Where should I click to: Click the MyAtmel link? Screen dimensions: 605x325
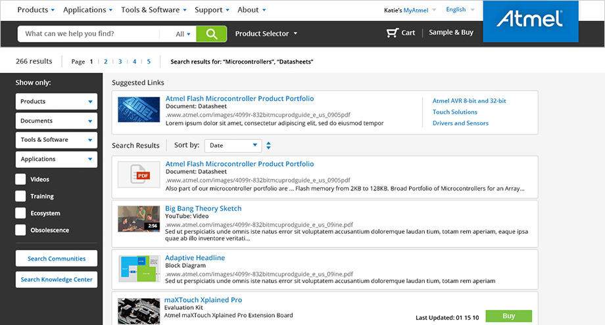tap(416, 11)
